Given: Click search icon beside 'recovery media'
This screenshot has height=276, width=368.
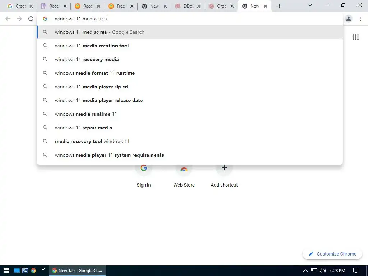Looking at the screenshot, I should (45, 59).
